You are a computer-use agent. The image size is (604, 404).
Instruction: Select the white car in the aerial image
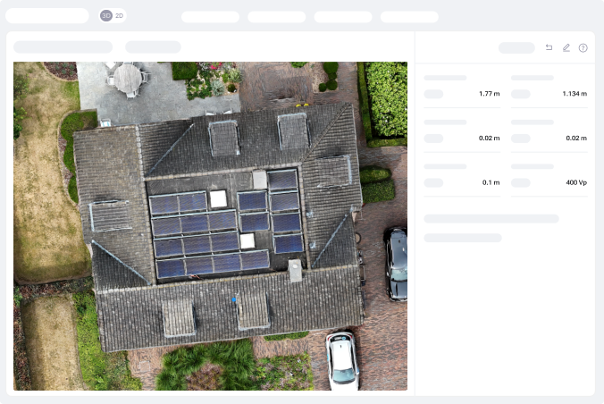341,360
